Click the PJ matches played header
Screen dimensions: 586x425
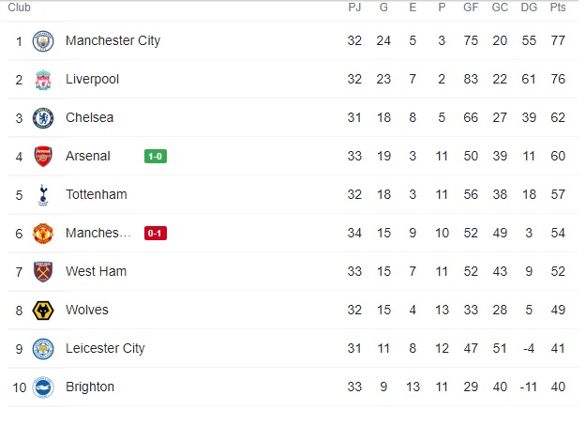[354, 8]
